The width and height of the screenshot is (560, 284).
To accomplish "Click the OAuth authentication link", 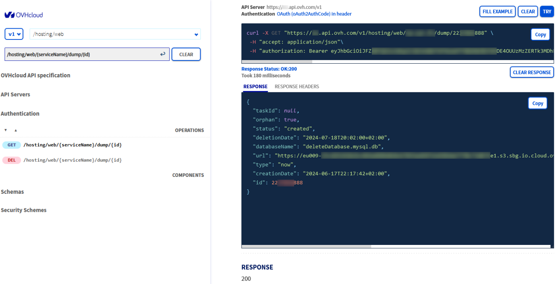I will [314, 14].
